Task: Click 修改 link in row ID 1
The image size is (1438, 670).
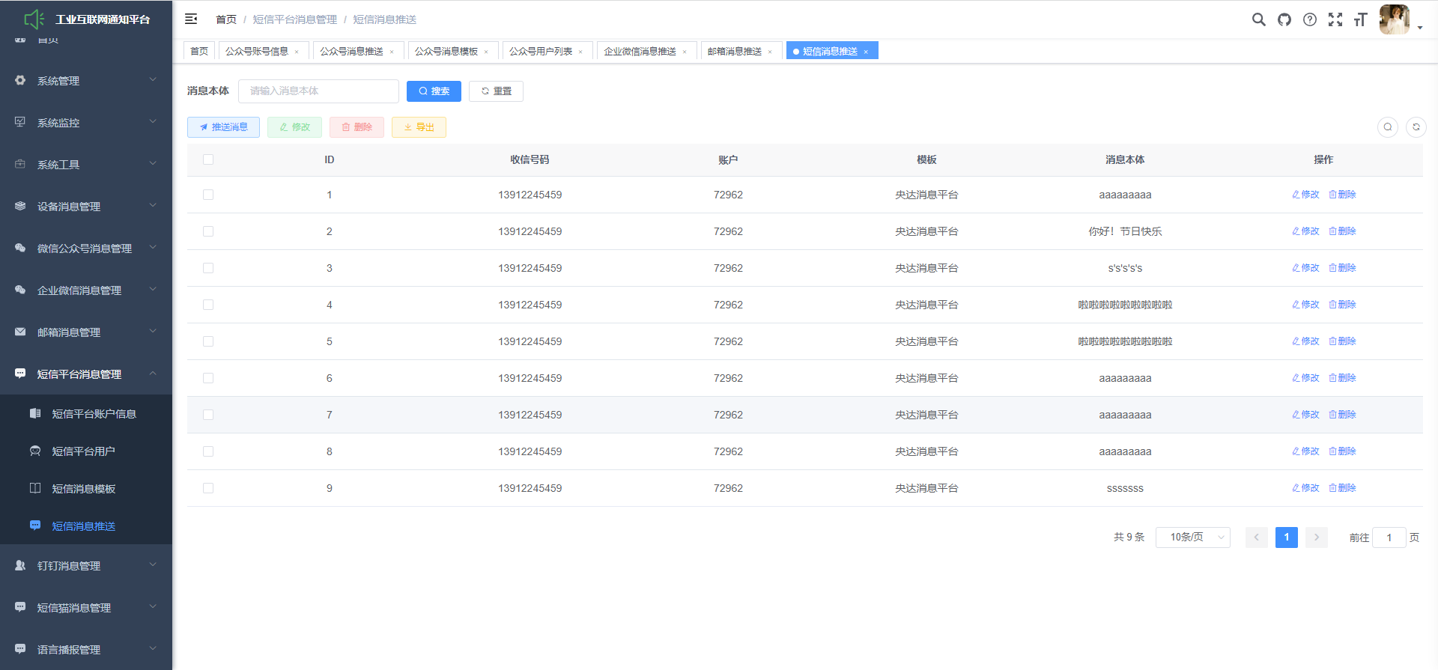Action: 1305,195
